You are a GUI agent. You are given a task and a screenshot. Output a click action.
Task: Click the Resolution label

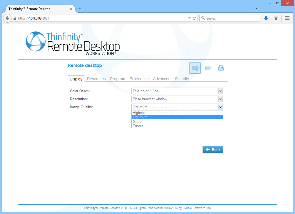tap(79, 99)
